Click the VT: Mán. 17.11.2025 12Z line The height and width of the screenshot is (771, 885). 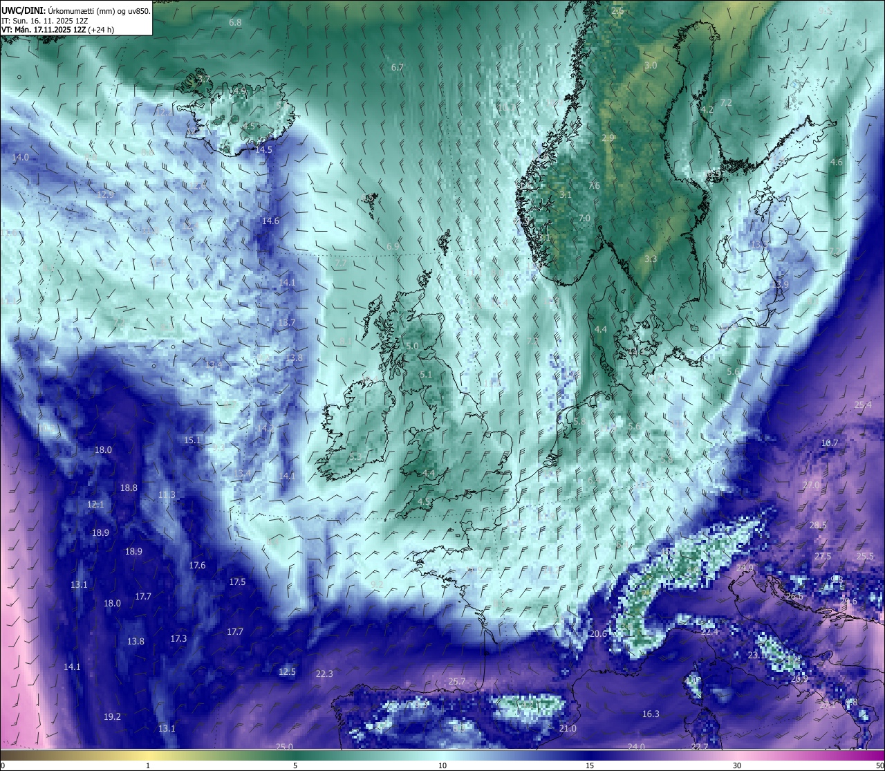click(x=58, y=30)
